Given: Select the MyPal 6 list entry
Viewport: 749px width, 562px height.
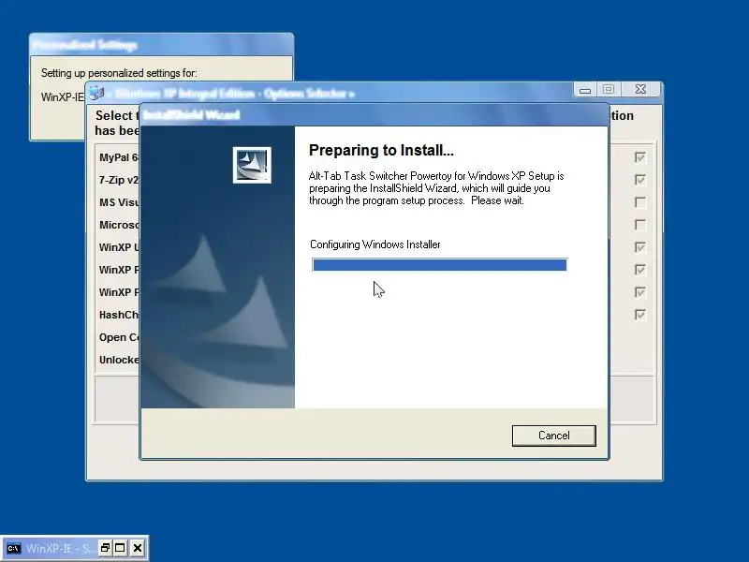Looking at the screenshot, I should click(119, 157).
